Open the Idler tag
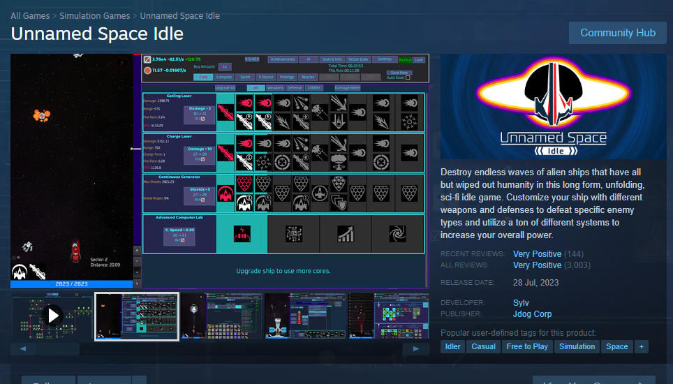The height and width of the screenshot is (384, 673). (452, 347)
